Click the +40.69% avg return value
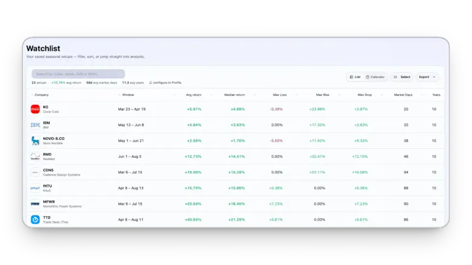The height and width of the screenshot is (265, 472). [193, 220]
